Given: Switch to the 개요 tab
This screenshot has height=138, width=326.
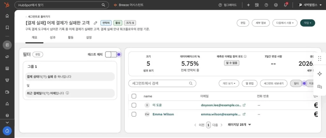Looking at the screenshot, I should pos(34,38).
